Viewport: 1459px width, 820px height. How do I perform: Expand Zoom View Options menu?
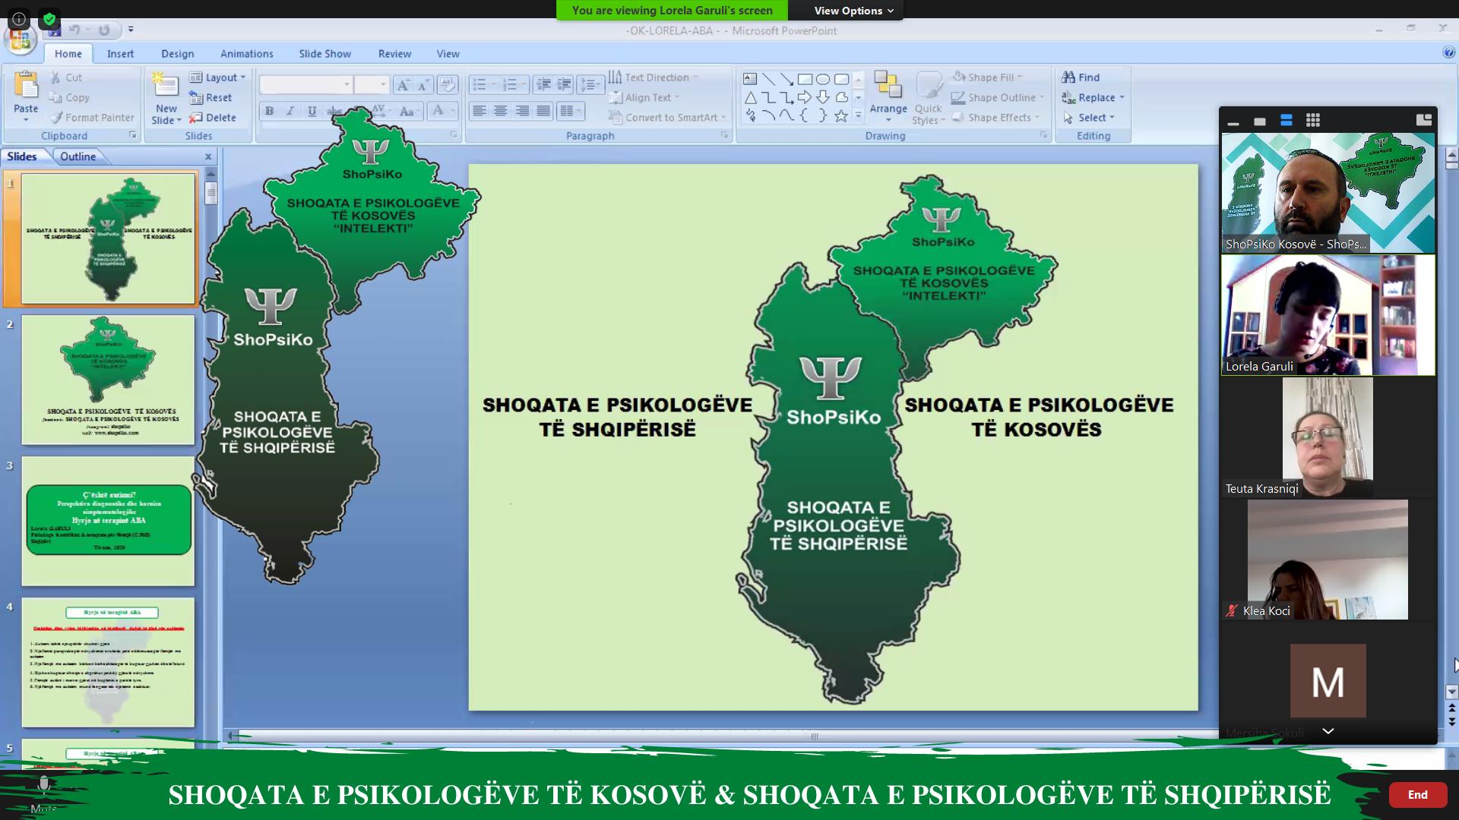[x=853, y=11]
